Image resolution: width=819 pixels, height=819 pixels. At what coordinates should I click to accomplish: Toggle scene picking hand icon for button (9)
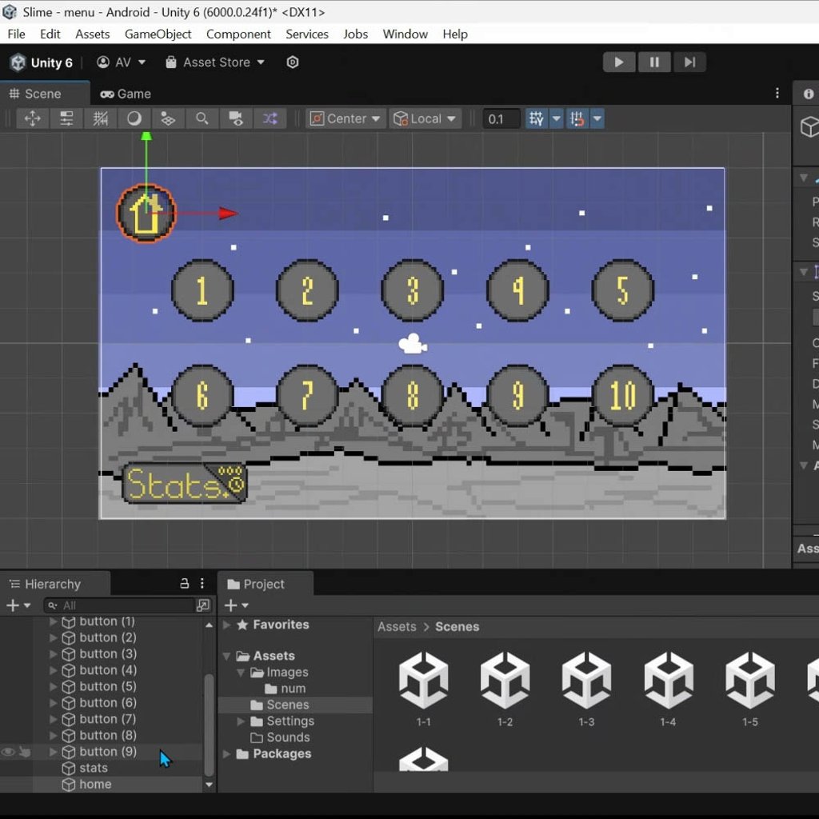pos(25,752)
